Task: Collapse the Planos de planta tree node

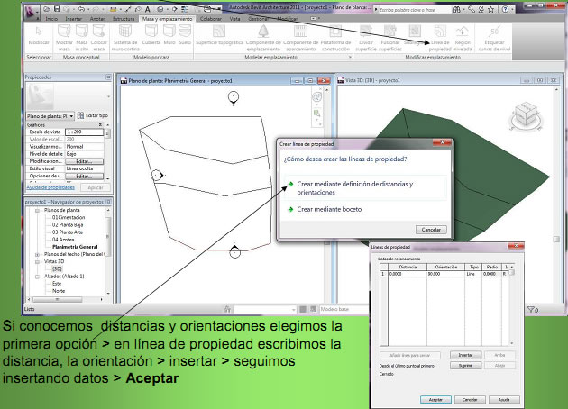Action: pyautogui.click(x=38, y=211)
